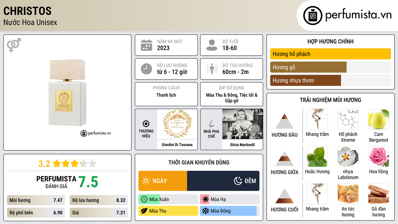Click the Nước Hoa Unisex subtitle
Screen dimensions: 398x224
point(30,22)
